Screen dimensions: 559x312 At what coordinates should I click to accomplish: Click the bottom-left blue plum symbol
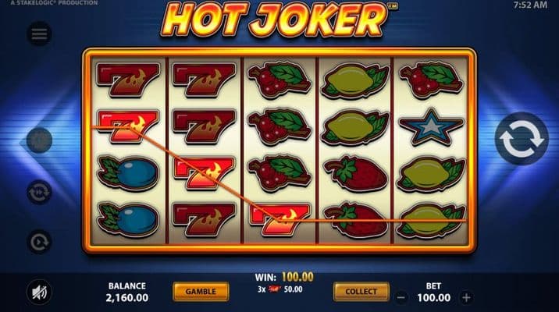coord(127,219)
